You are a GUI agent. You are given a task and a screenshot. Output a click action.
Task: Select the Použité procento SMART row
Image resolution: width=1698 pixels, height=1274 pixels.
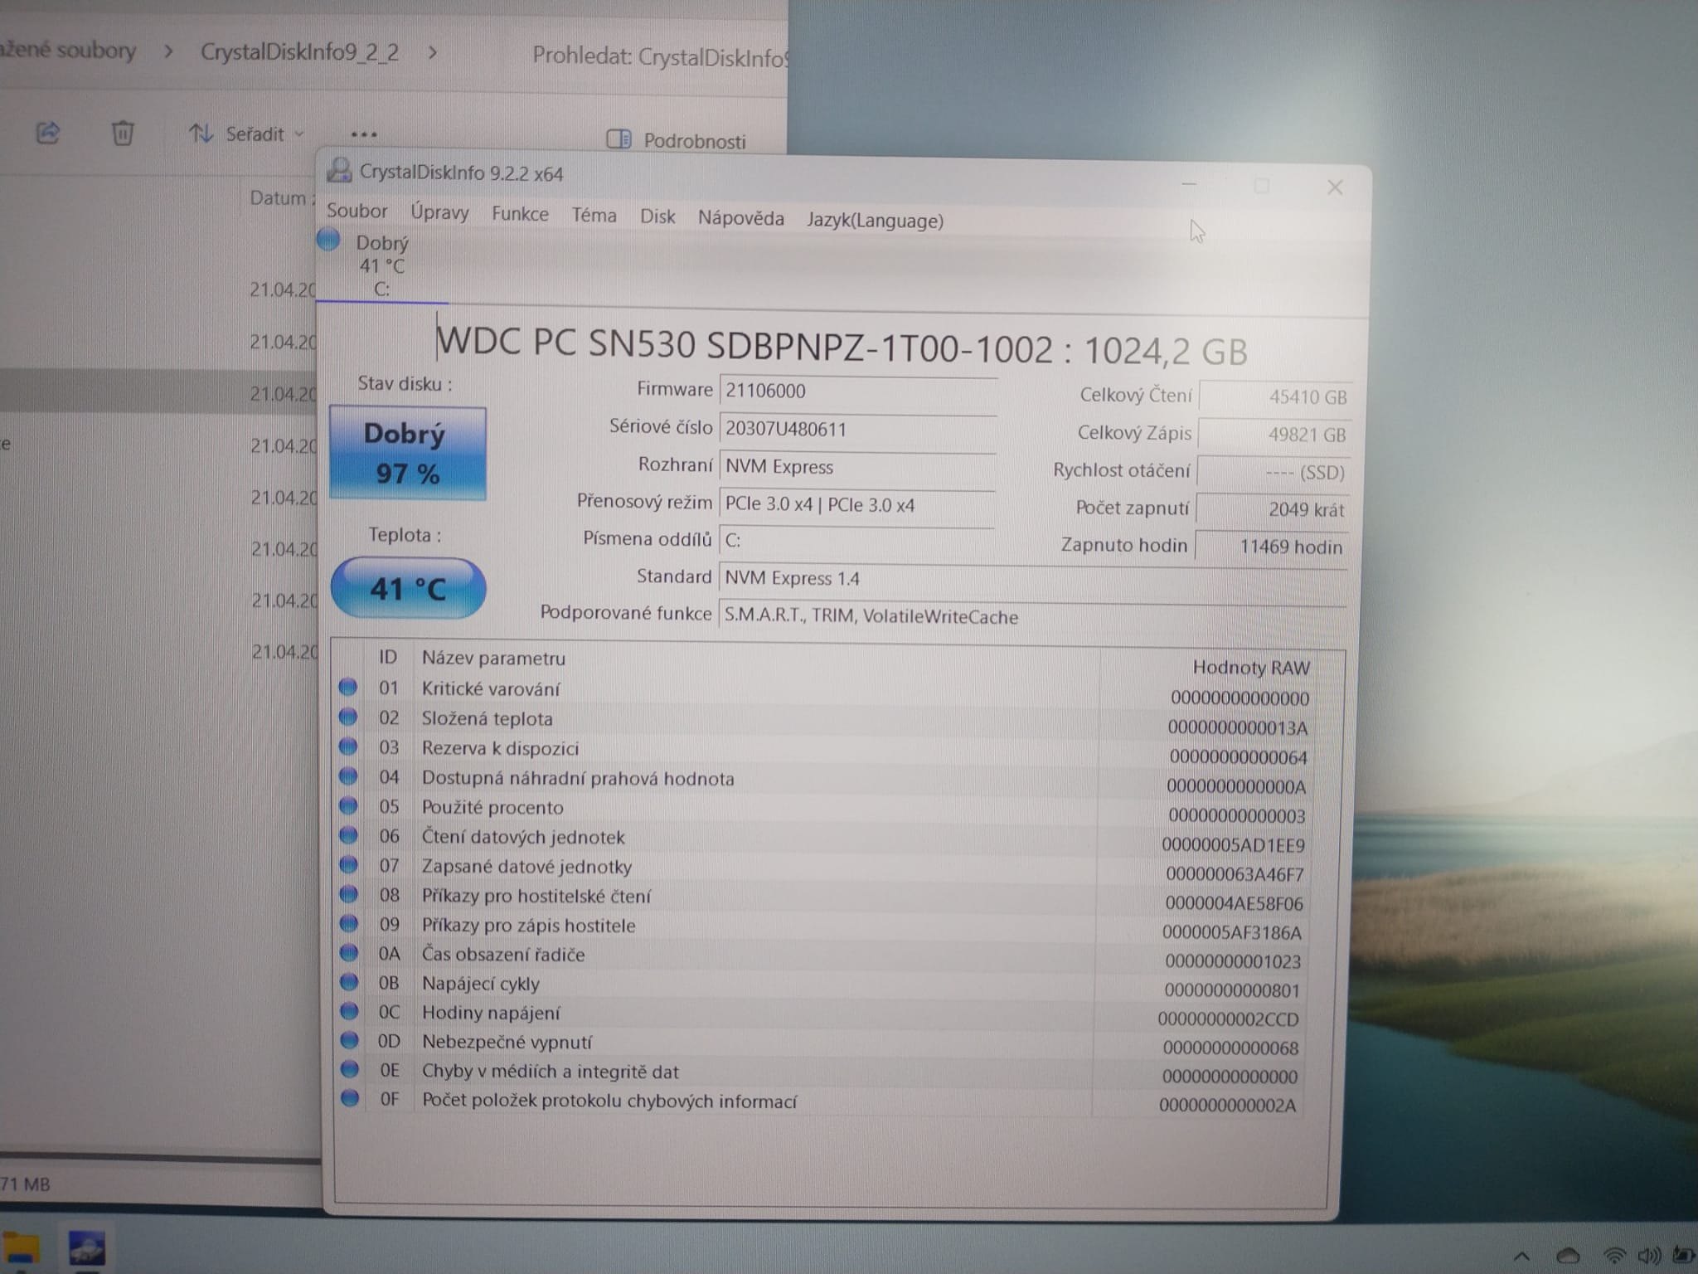click(492, 808)
